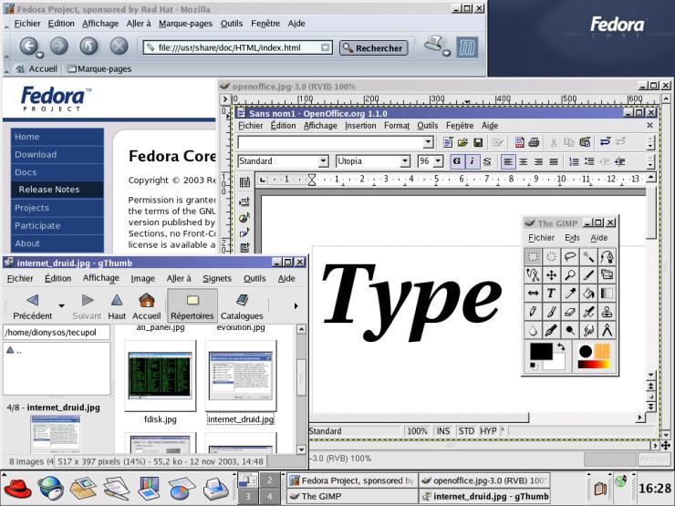This screenshot has width=675, height=506.
Task: Select the Paintbrush tool in GIMP toolbox
Action: point(552,312)
